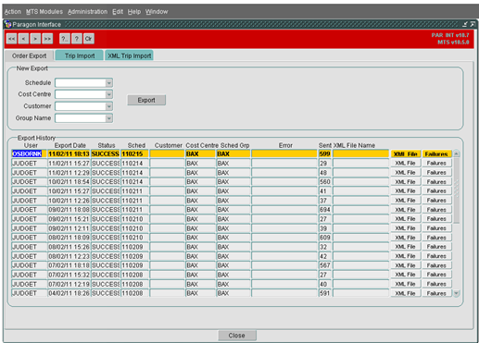Click the Export button
The height and width of the screenshot is (343, 479).
(x=146, y=100)
